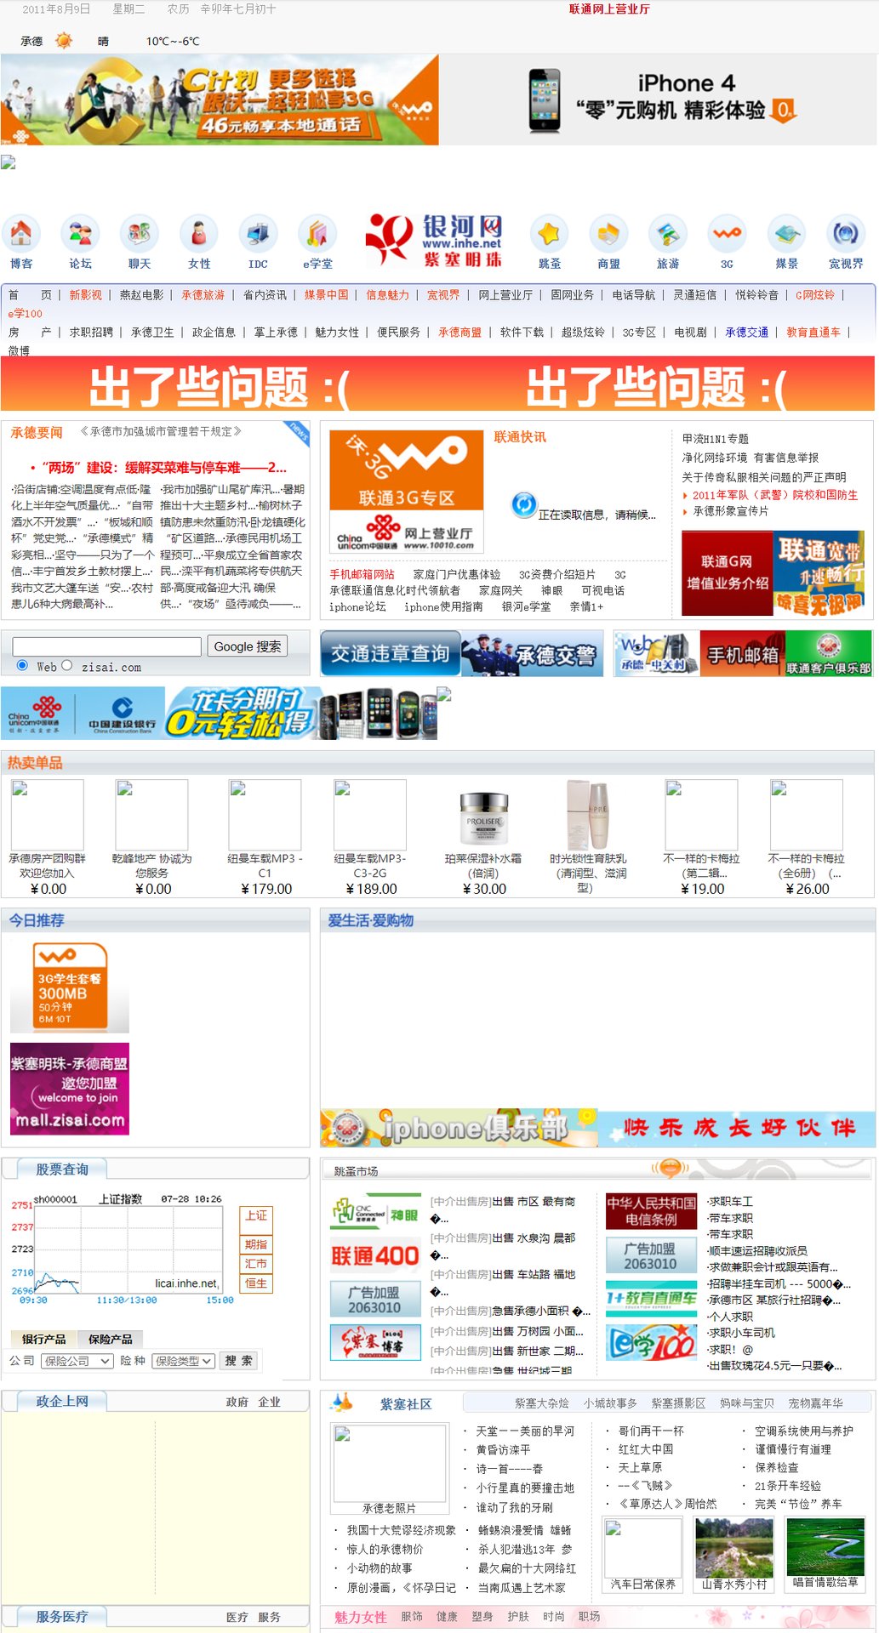879x1633 pixels.
Task: Open the 网上营业厅 navigation menu item
Action: click(505, 295)
